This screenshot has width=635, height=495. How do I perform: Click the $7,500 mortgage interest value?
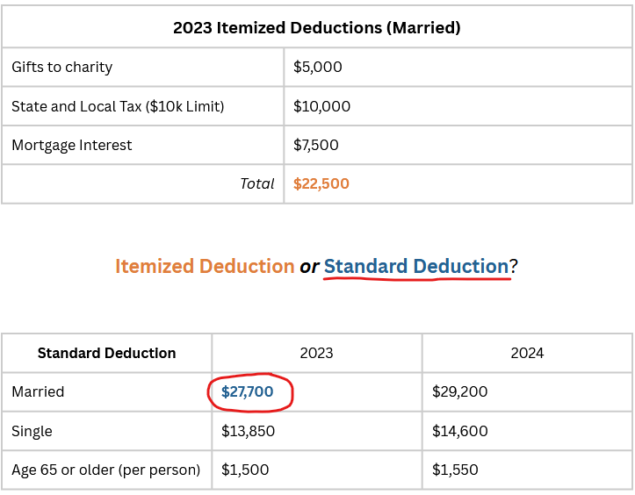(x=316, y=145)
